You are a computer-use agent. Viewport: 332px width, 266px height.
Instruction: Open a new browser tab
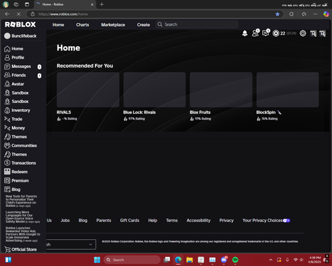point(102,5)
